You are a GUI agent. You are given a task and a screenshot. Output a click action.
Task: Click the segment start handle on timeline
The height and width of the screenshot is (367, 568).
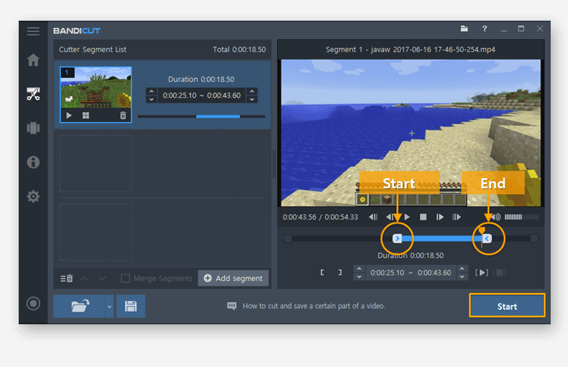pos(397,238)
